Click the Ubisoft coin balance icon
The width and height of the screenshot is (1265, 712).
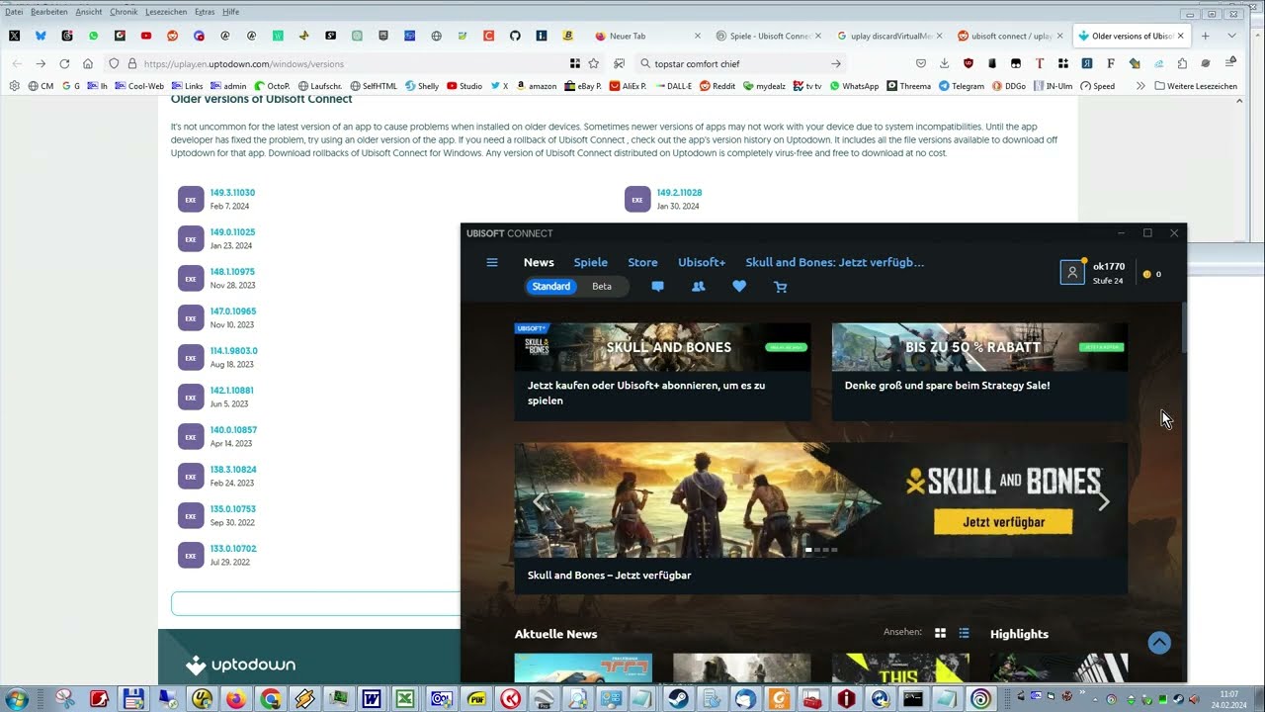point(1147,274)
